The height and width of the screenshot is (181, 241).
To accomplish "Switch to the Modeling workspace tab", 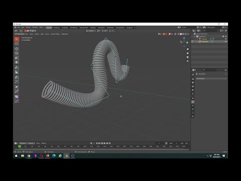I will click(x=56, y=28).
